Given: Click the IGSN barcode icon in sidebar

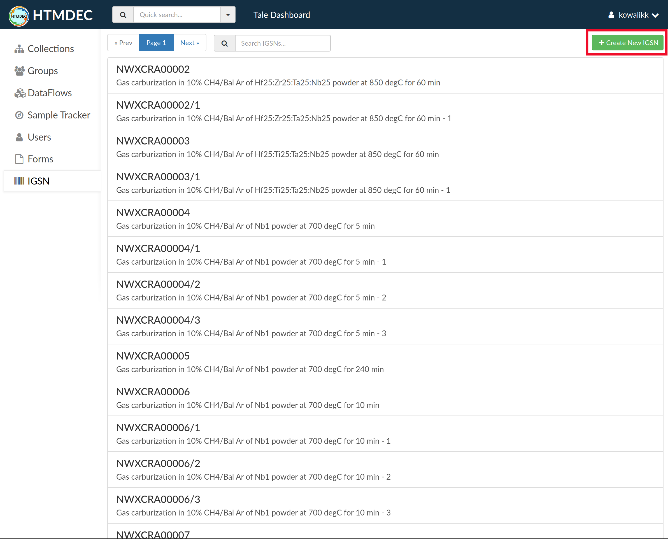Looking at the screenshot, I should click(x=19, y=181).
